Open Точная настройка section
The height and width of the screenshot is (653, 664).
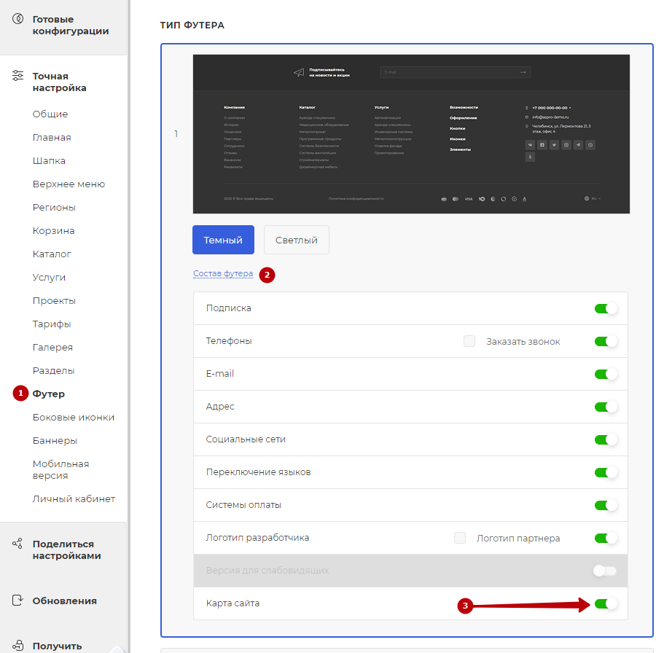(59, 82)
